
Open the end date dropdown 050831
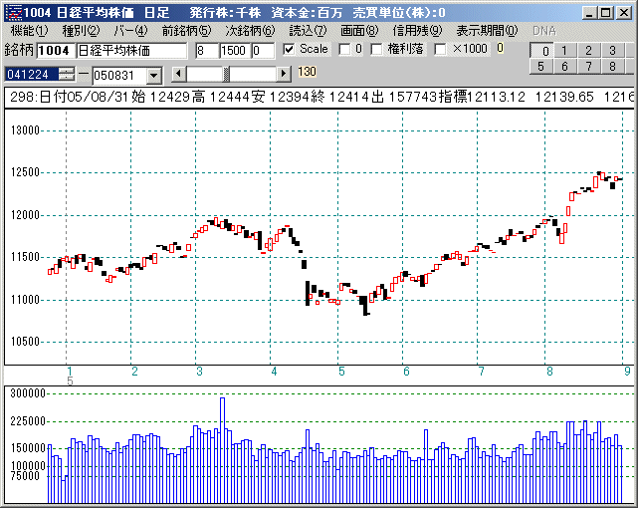click(x=154, y=76)
